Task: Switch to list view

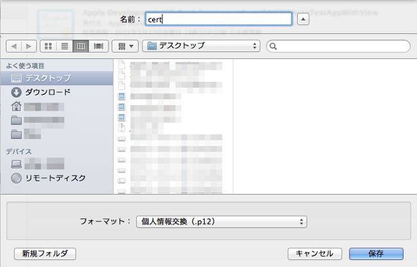Action: (x=64, y=46)
